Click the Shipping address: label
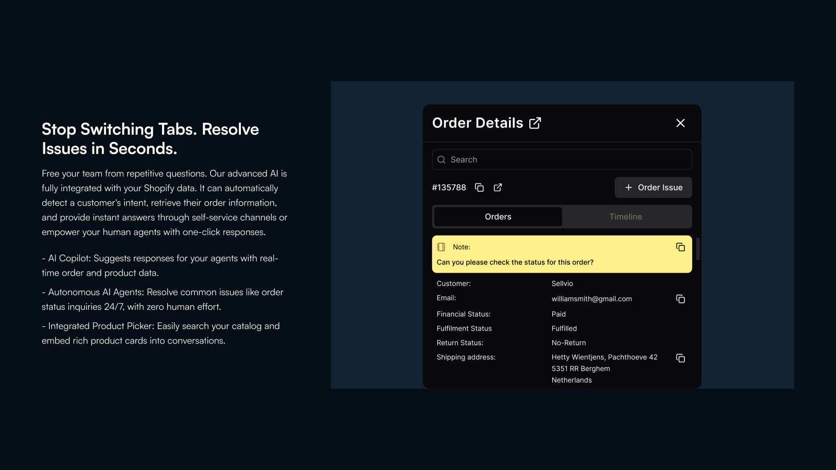The height and width of the screenshot is (470, 836). tap(466, 357)
